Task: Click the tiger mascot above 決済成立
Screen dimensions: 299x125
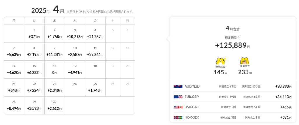Action: click(x=245, y=60)
